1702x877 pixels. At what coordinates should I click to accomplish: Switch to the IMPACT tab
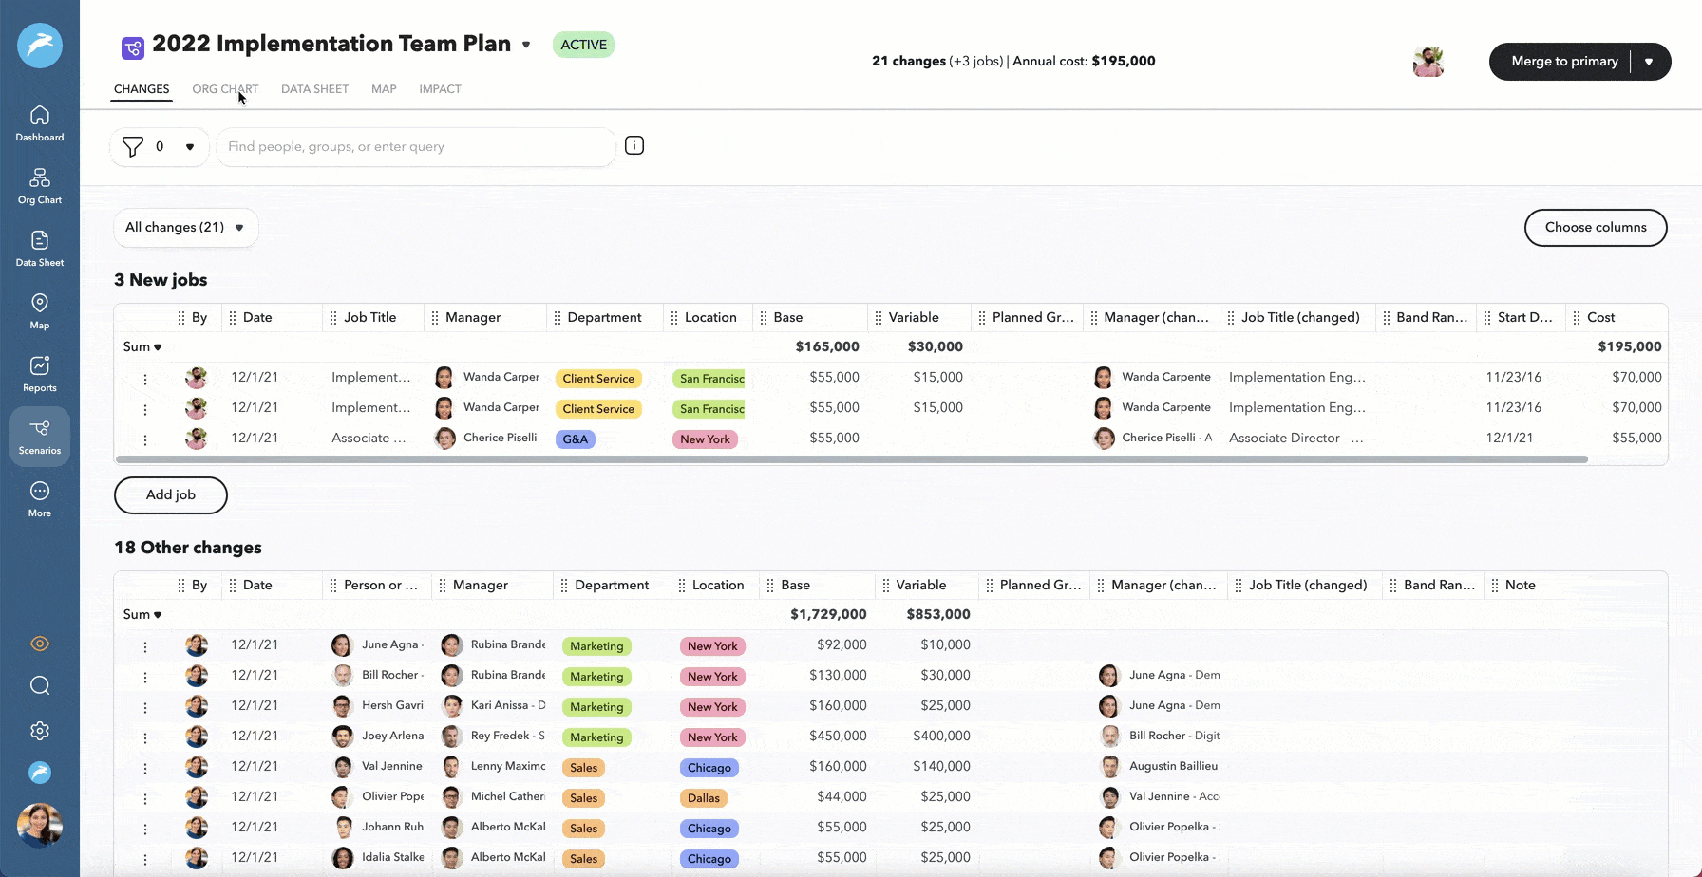[440, 89]
